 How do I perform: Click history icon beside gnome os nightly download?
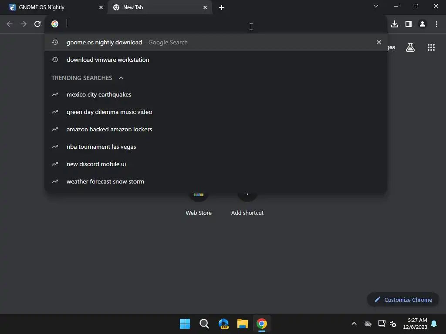(x=55, y=42)
